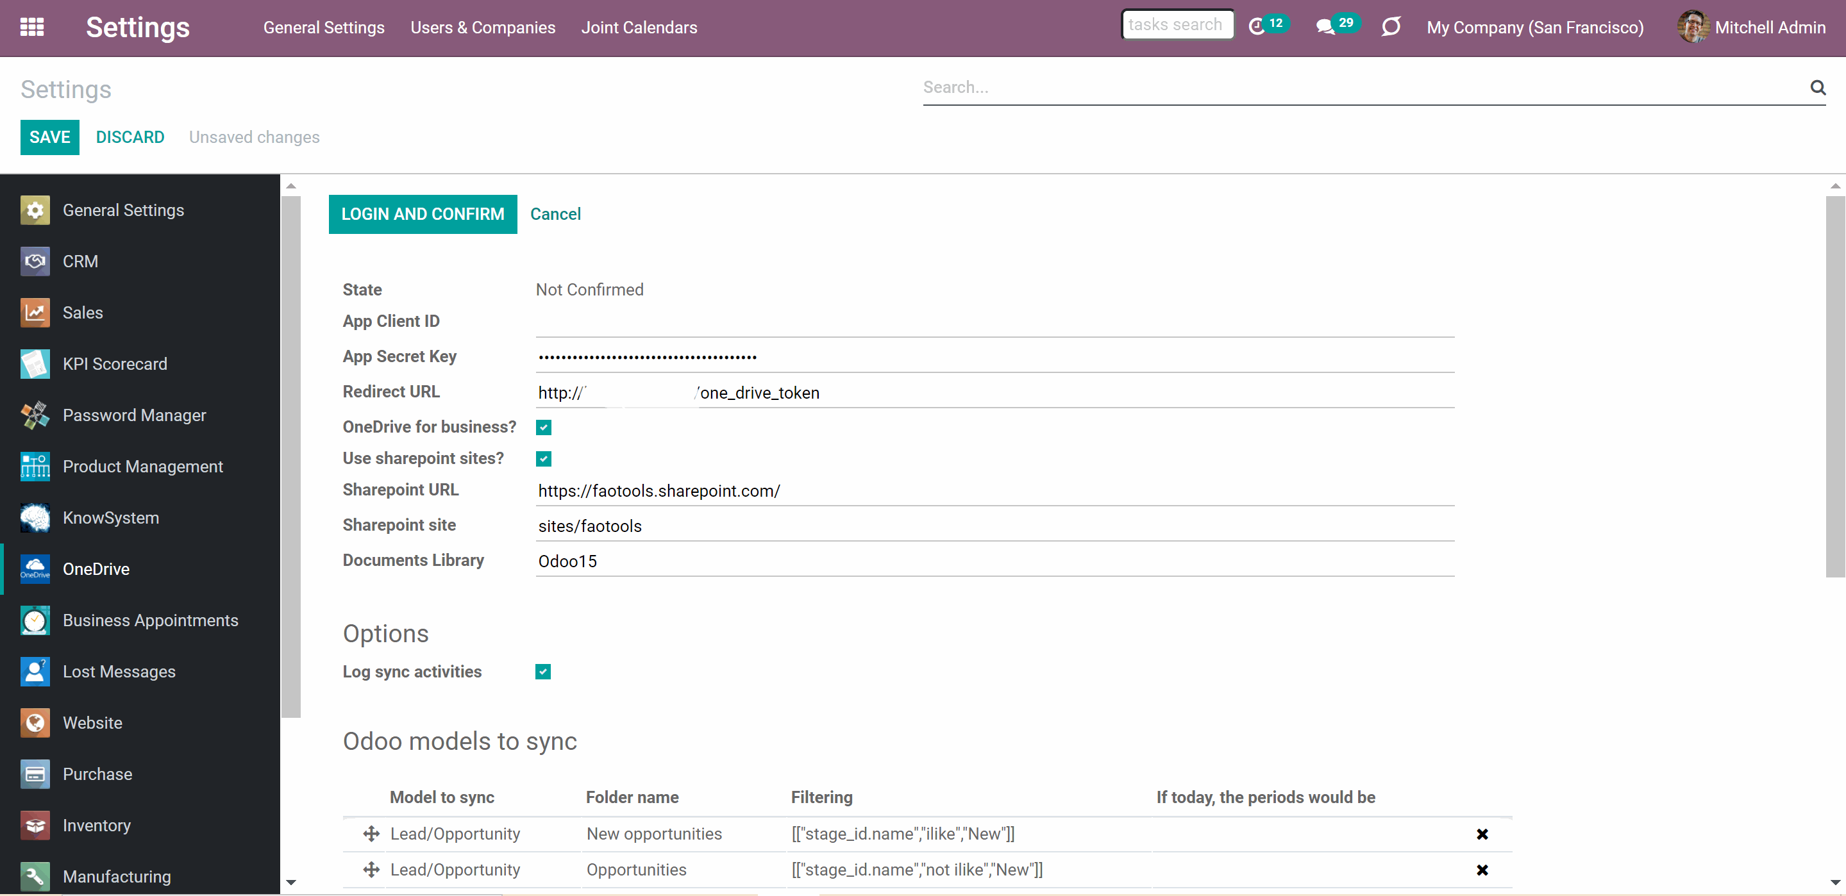Click the App Client ID field

click(x=994, y=322)
